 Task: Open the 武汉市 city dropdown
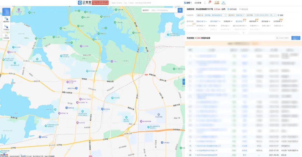(x=146, y=10)
